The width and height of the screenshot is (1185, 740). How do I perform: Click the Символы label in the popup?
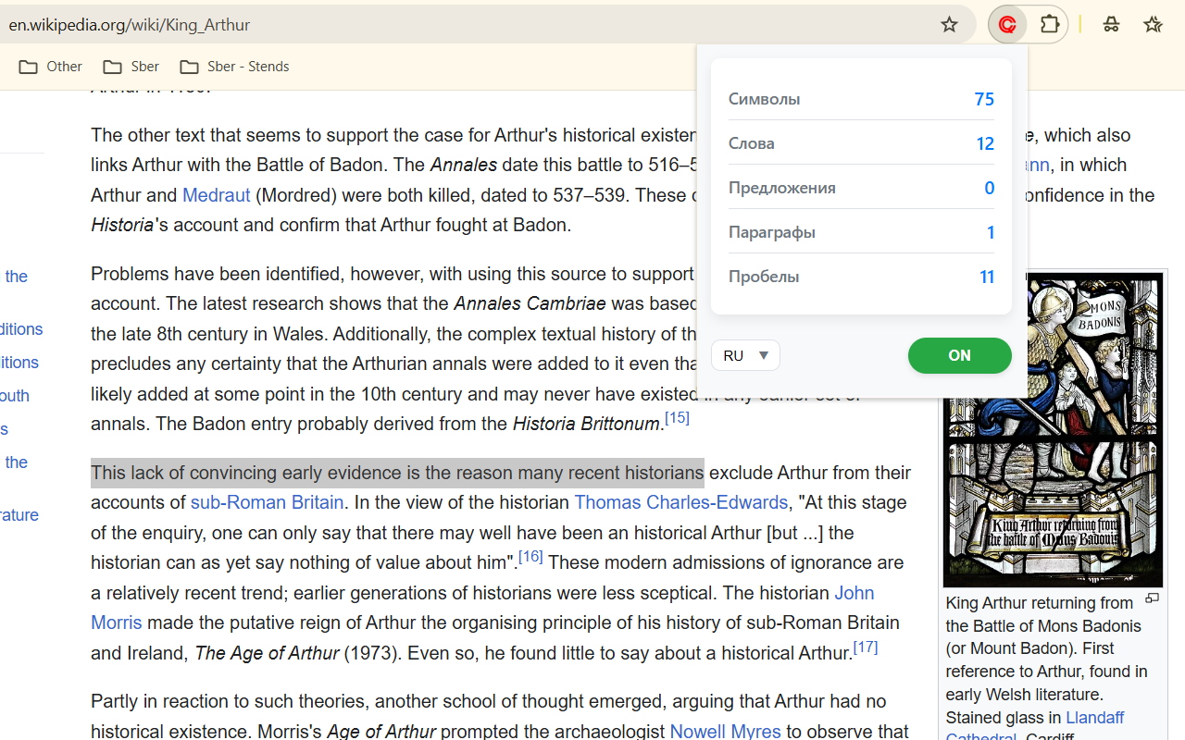click(765, 99)
